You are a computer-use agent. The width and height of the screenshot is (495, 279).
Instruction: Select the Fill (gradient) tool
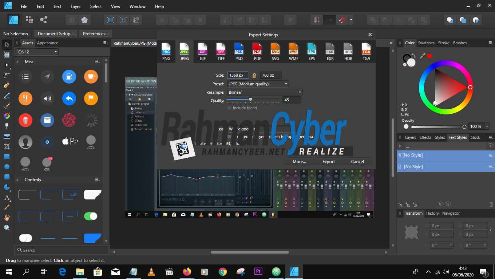tap(7, 116)
